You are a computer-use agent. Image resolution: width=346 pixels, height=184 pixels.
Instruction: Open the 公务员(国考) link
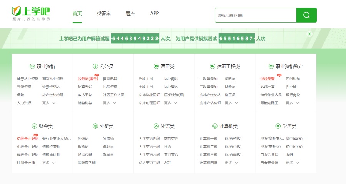[x=88, y=79]
